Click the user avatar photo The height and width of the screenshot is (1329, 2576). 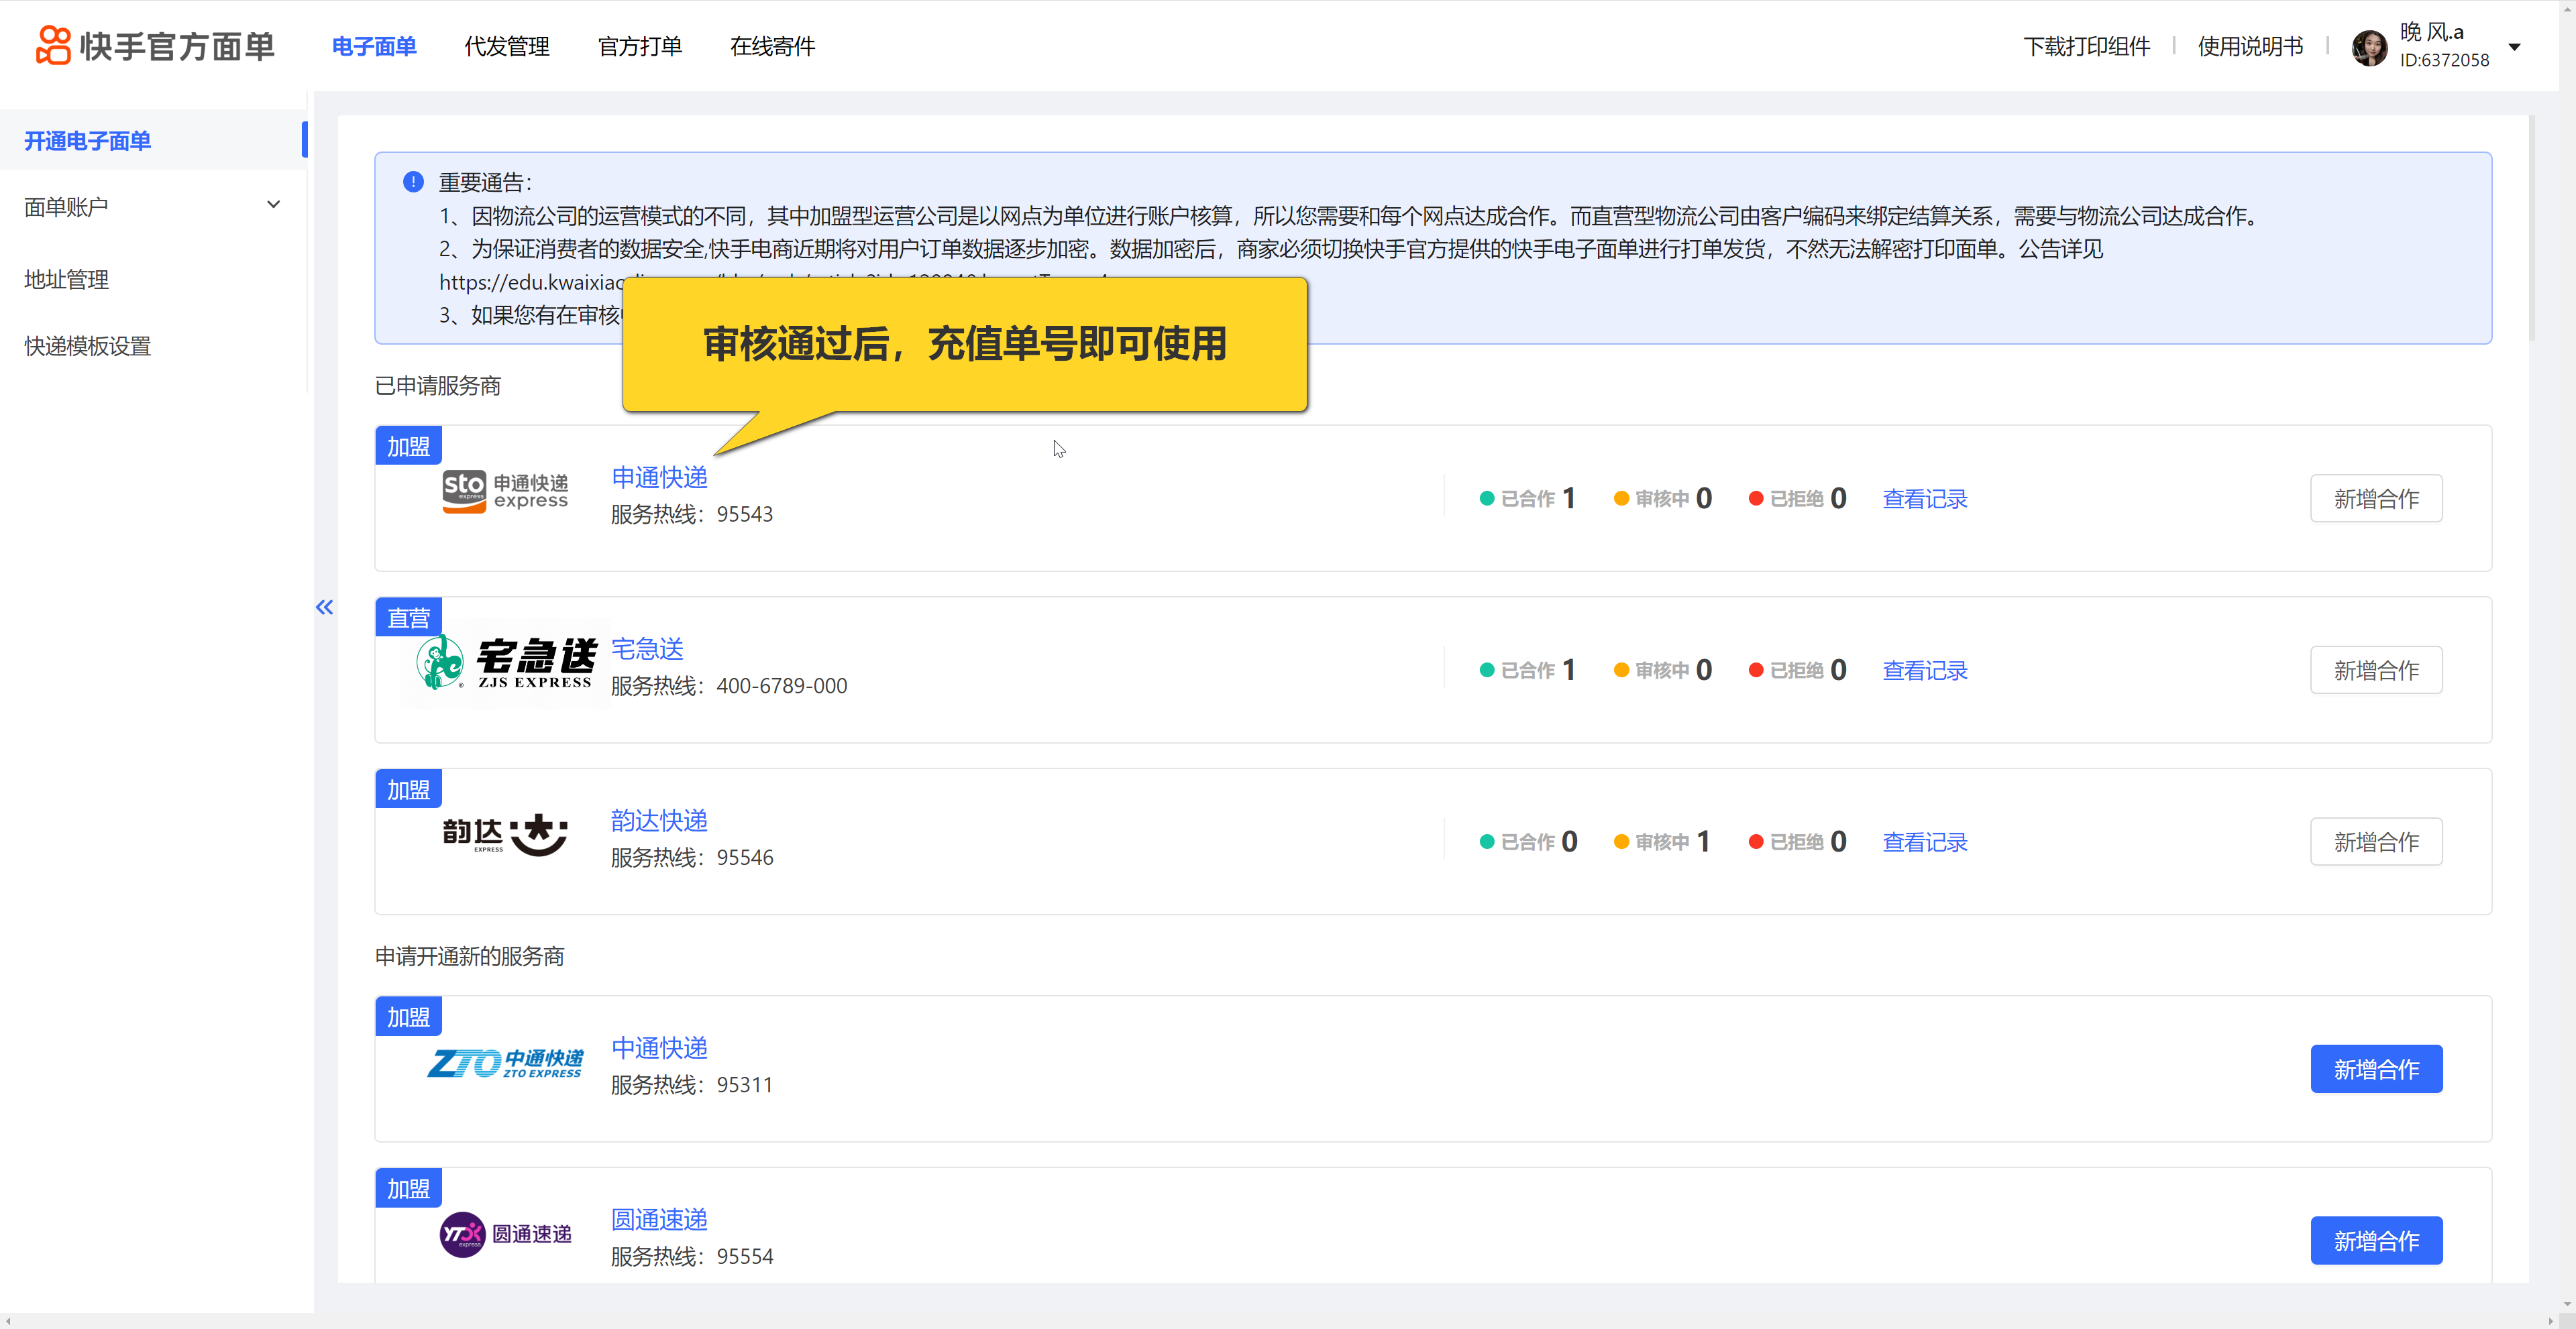coord(2369,47)
